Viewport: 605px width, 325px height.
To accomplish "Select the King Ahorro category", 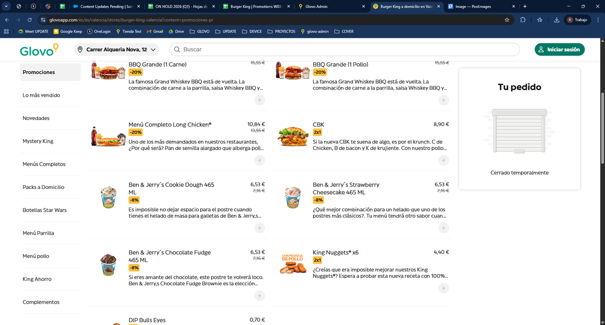I will [x=51, y=279].
